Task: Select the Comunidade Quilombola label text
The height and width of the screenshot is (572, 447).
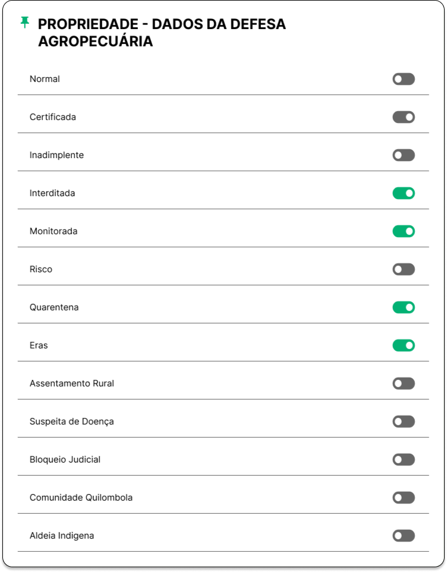Action: click(81, 498)
